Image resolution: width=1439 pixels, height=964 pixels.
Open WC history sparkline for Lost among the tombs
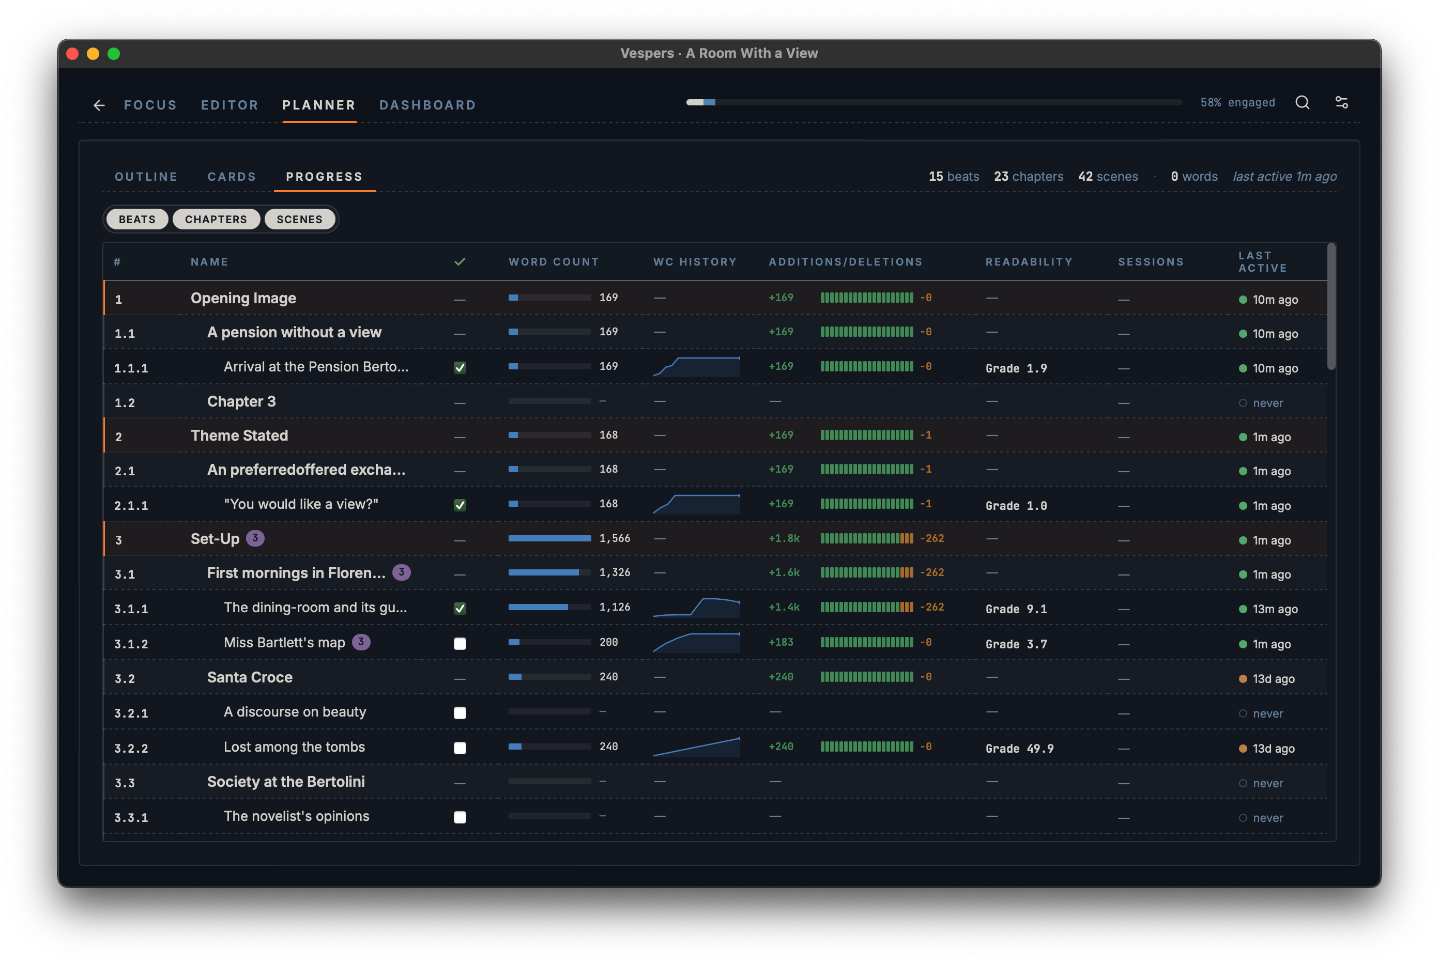click(x=696, y=747)
